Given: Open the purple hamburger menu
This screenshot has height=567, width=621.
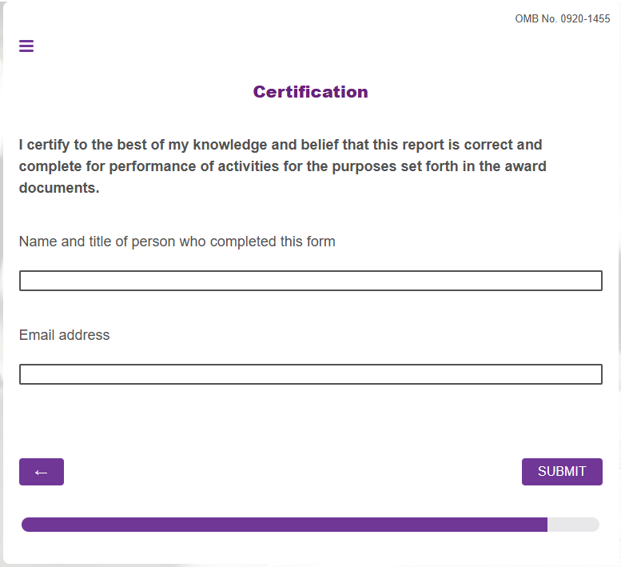Looking at the screenshot, I should (26, 46).
